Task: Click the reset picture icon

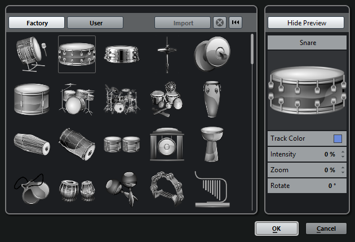Action: tap(236, 23)
